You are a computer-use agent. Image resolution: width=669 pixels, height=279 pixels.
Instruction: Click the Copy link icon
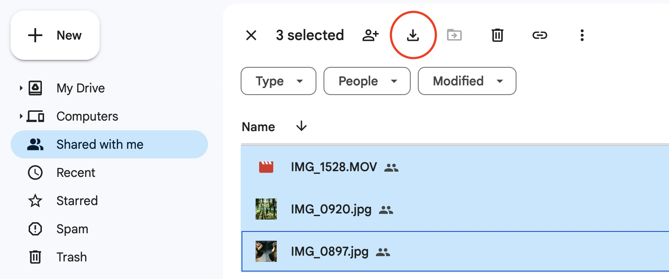tap(539, 35)
